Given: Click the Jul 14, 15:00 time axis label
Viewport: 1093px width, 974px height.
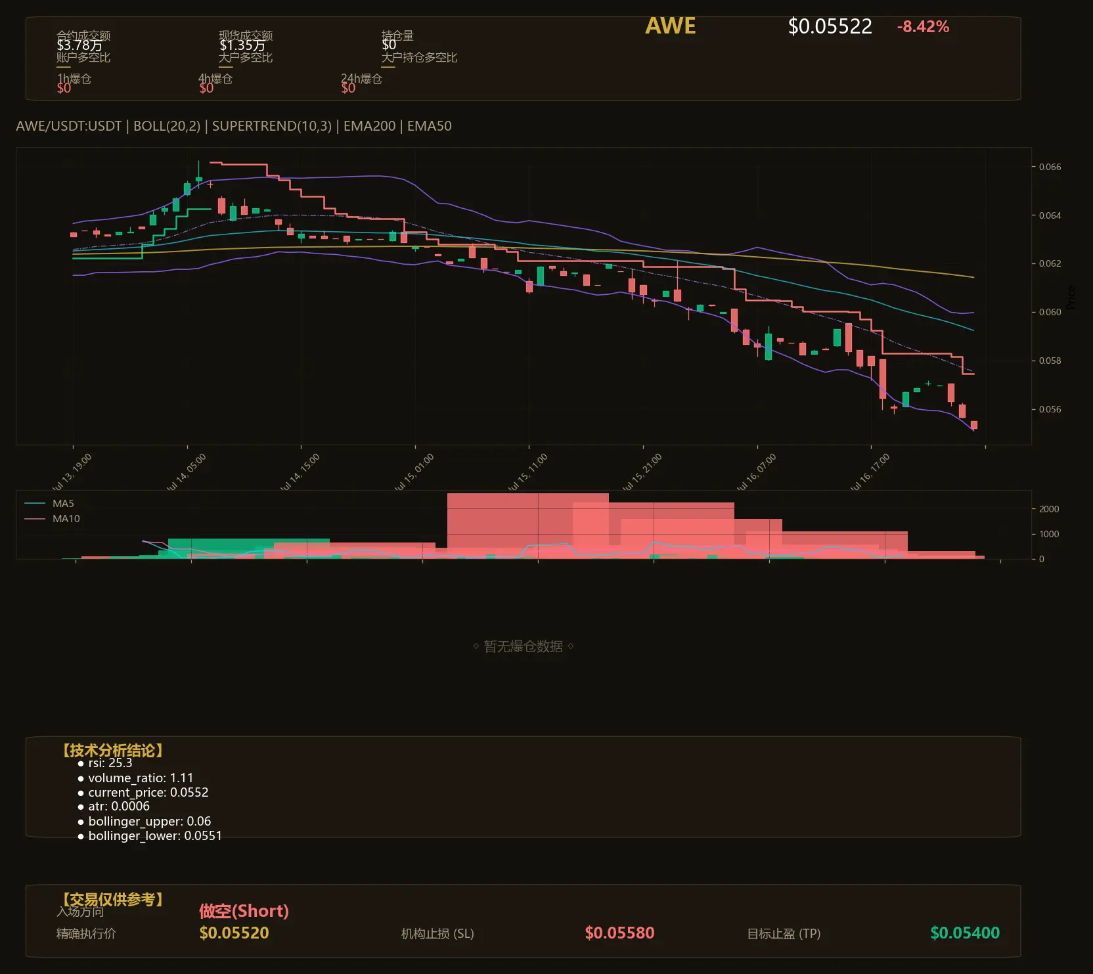Looking at the screenshot, I should (x=300, y=472).
